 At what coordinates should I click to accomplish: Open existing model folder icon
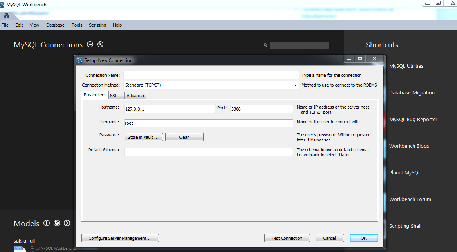pos(57,223)
